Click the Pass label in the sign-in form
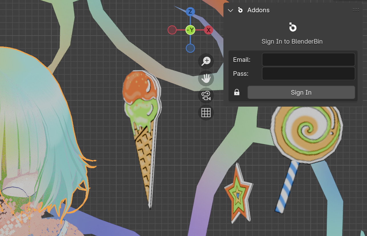This screenshot has height=236, width=367. tap(241, 74)
